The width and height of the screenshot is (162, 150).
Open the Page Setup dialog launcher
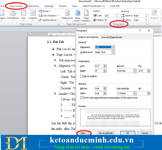58,24
